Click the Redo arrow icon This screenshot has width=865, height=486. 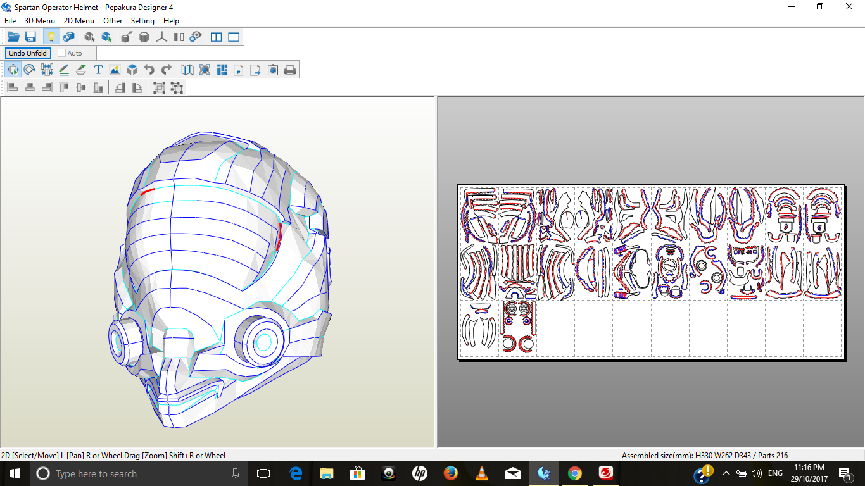167,70
